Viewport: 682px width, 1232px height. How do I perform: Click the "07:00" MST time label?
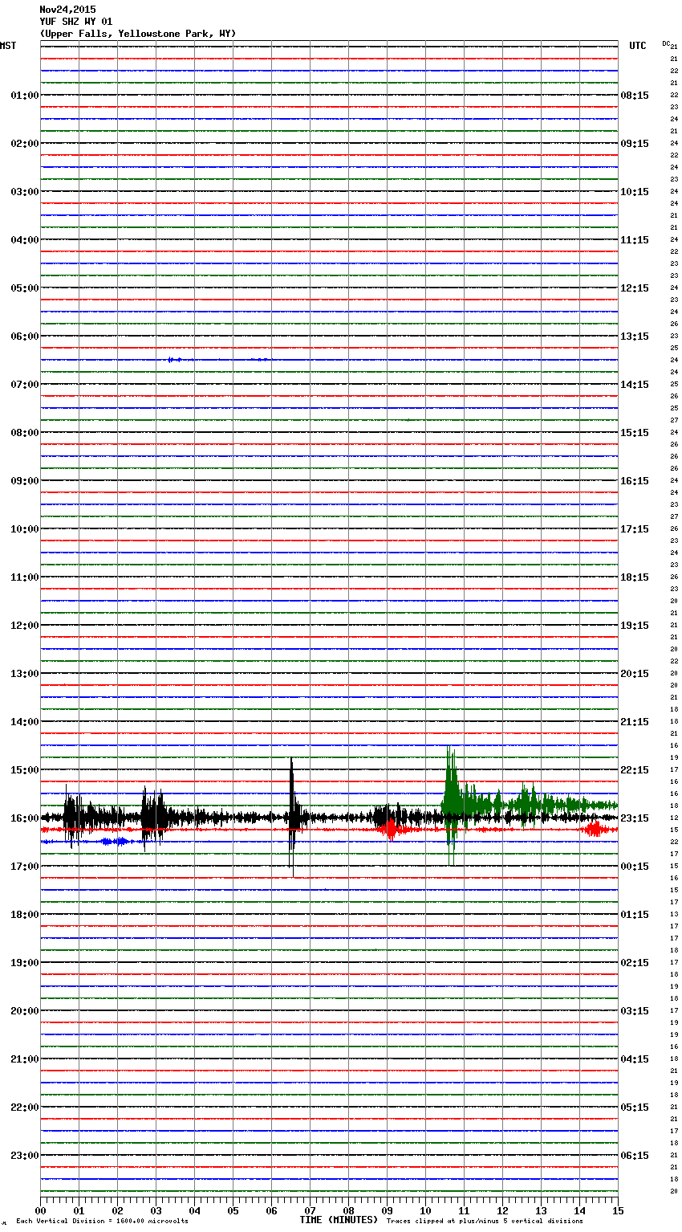pos(25,385)
